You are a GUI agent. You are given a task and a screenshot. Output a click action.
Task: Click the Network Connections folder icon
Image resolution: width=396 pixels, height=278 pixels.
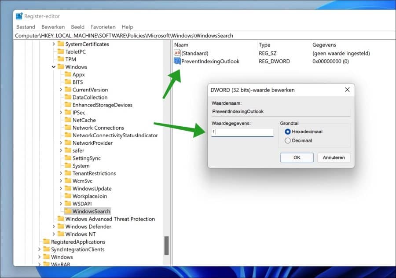68,128
